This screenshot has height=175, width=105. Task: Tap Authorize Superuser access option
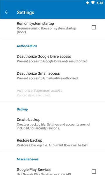coord(52,93)
